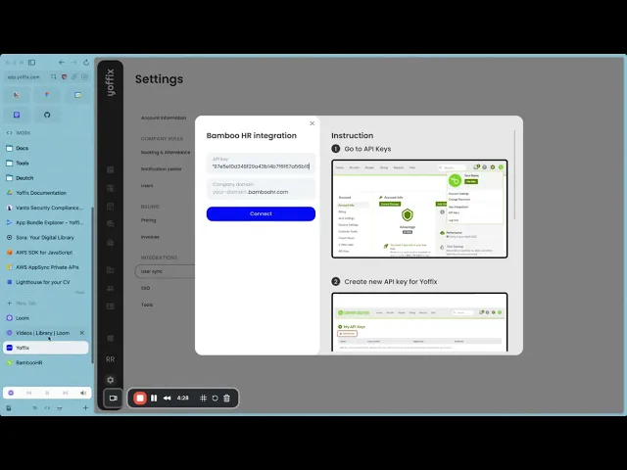Switch to the Loom tab
Viewport: 627px width, 470px height.
(46, 317)
